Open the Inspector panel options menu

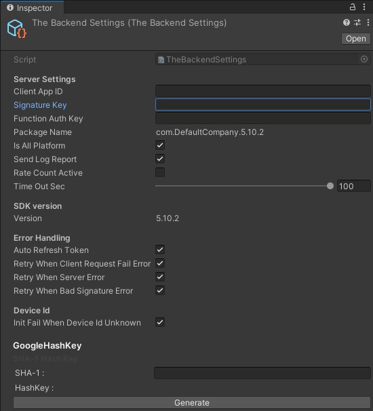coord(364,7)
